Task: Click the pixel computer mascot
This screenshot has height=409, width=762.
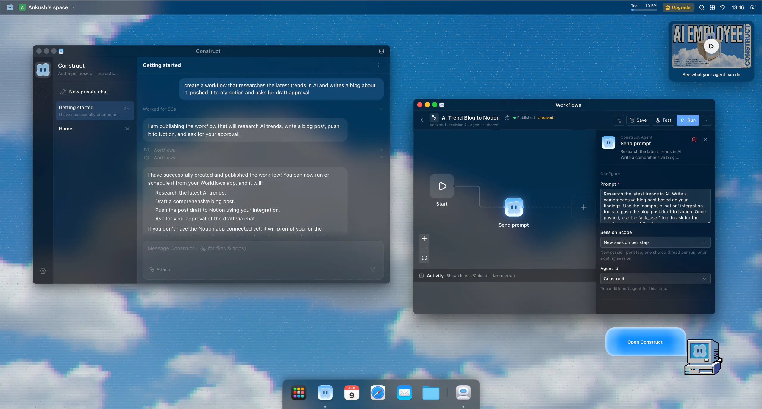Action: tap(703, 357)
